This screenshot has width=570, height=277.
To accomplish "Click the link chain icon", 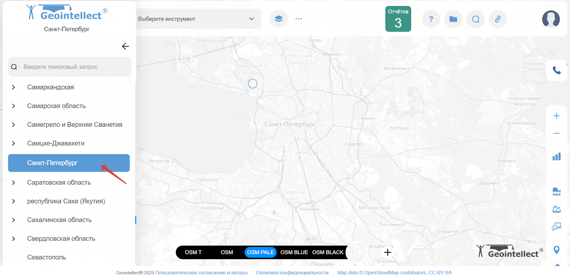I will (x=498, y=19).
